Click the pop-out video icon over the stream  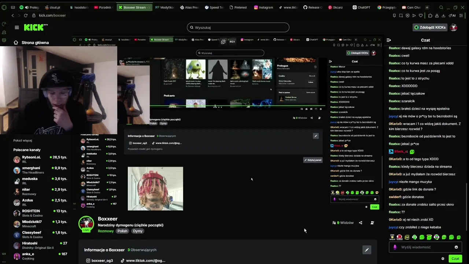(x=223, y=42)
